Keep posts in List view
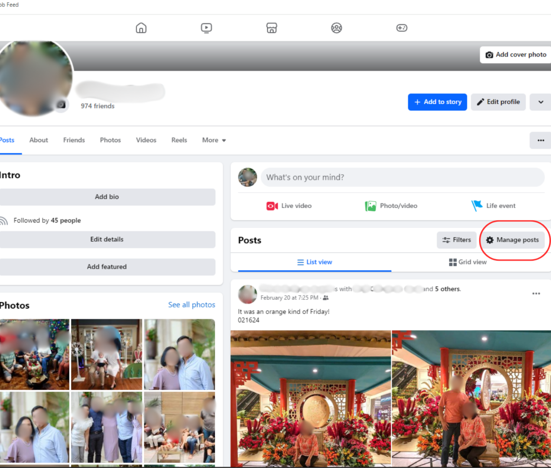The height and width of the screenshot is (468, 551). click(315, 262)
